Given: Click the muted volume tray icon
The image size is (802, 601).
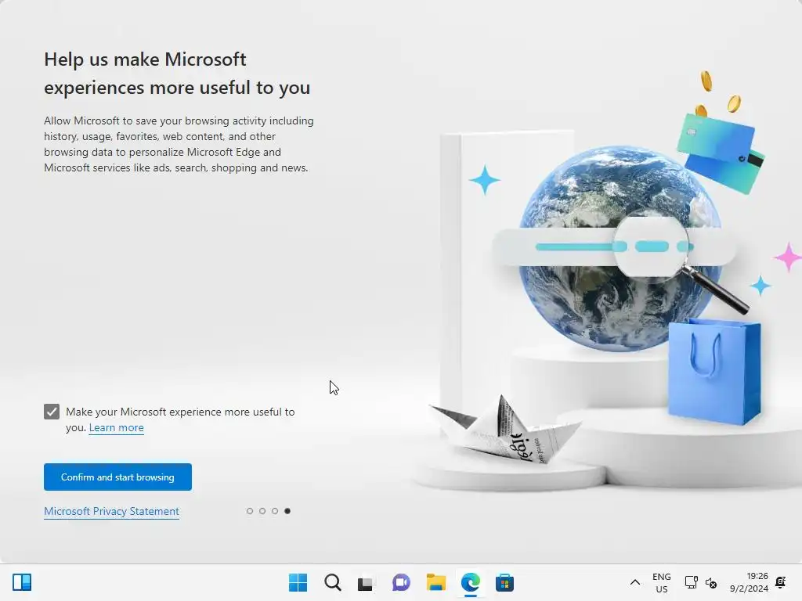Looking at the screenshot, I should click(711, 582).
